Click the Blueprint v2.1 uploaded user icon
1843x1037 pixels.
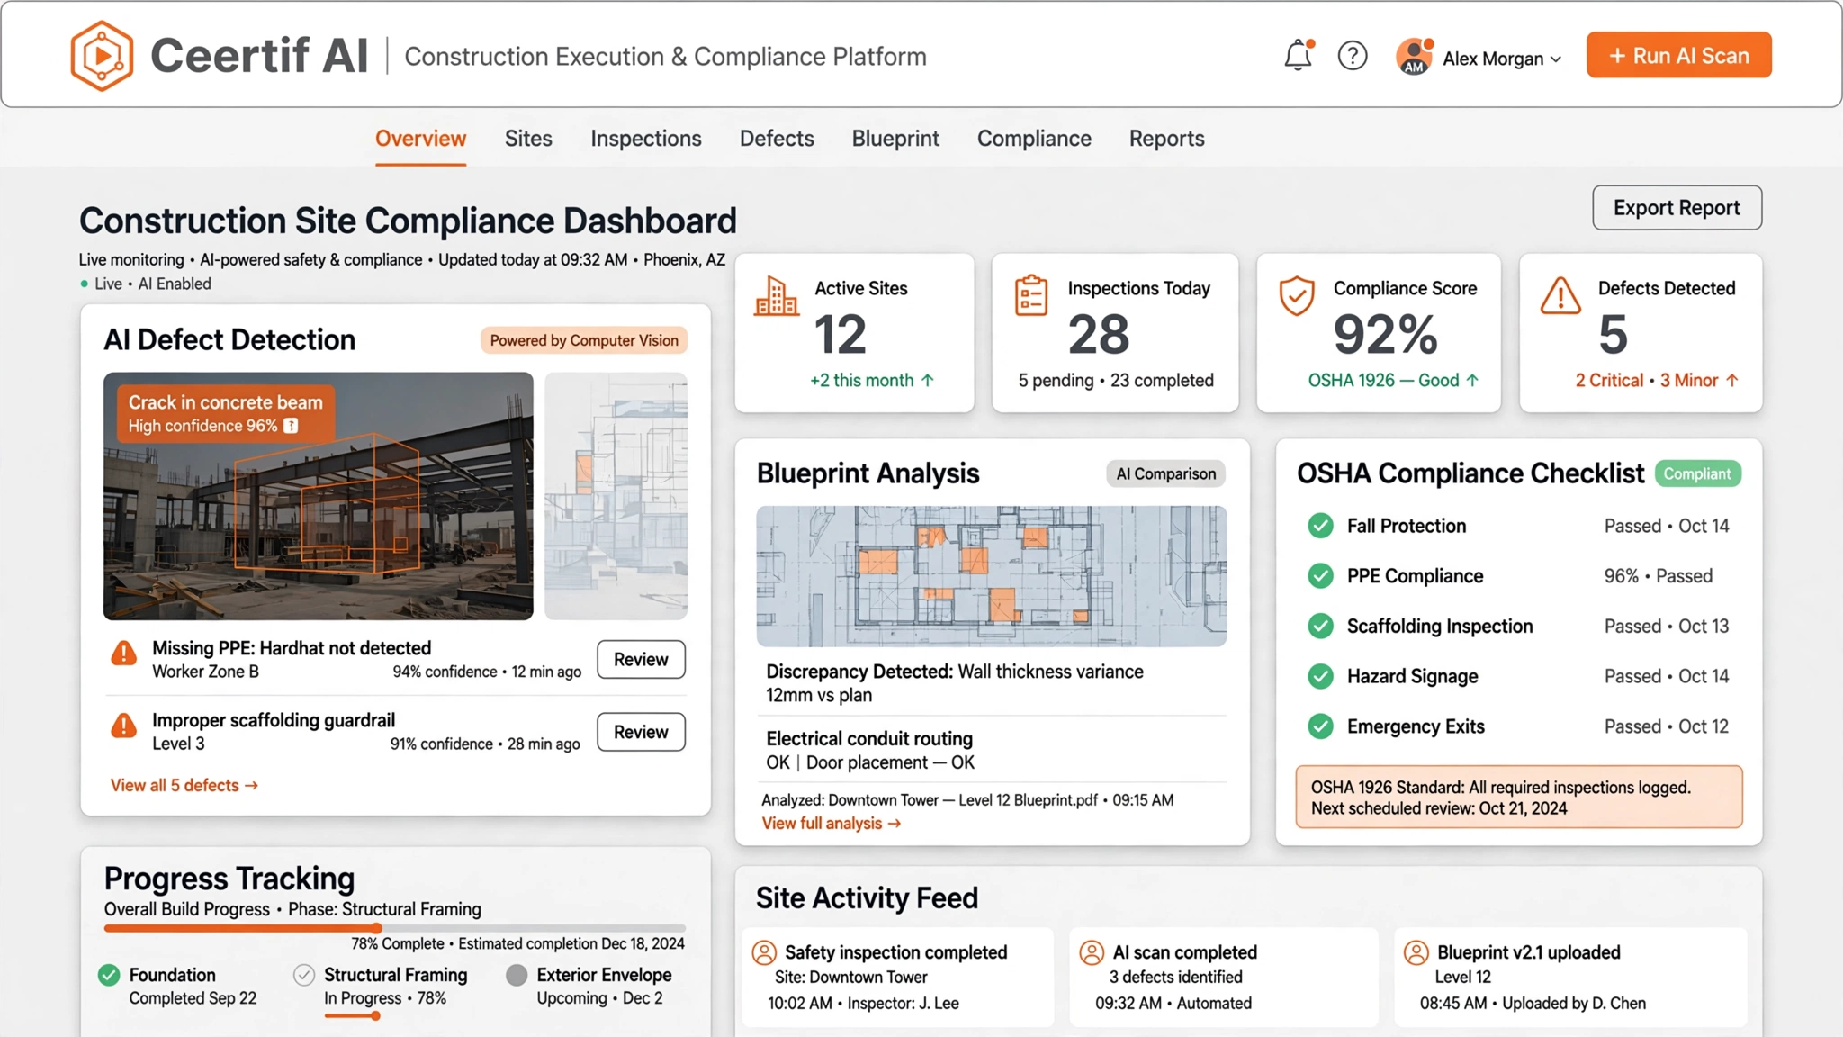(1416, 952)
